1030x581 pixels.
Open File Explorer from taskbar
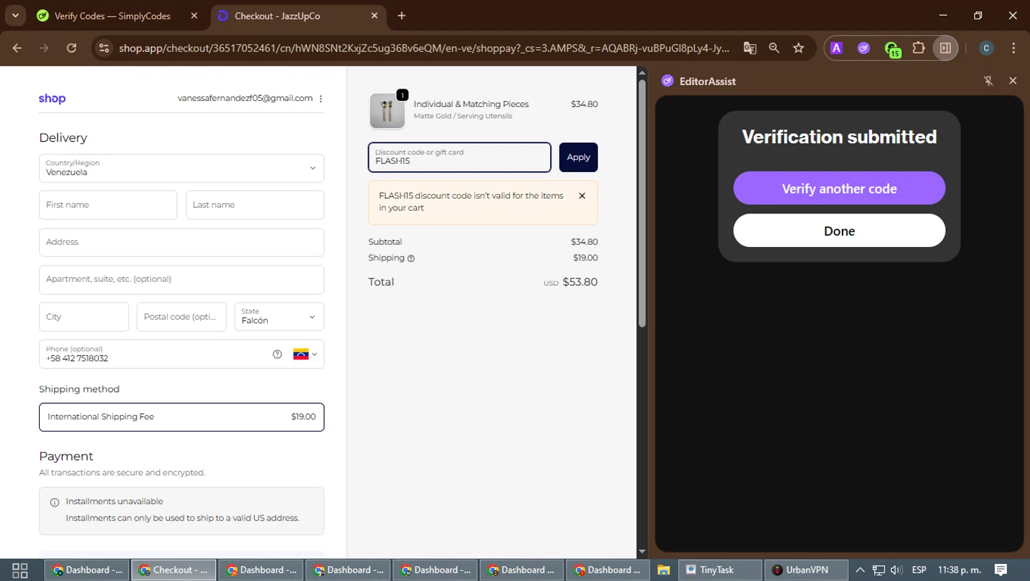663,570
